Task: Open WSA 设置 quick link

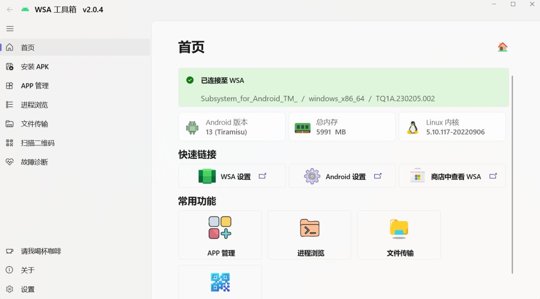Action: [232, 176]
